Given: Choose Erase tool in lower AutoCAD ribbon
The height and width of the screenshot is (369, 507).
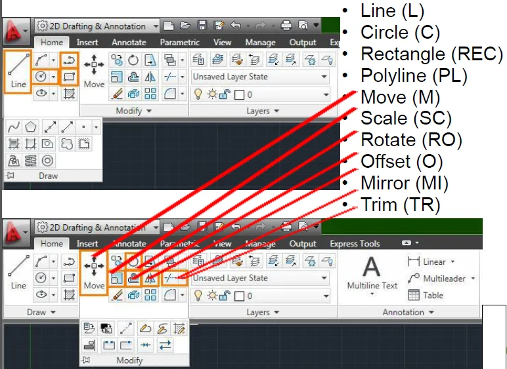Looking at the screenshot, I should 117,295.
